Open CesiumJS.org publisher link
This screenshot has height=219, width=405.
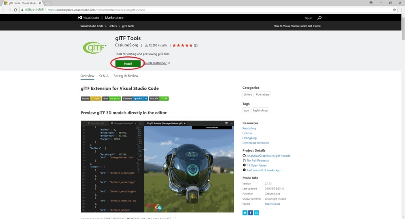[127, 45]
